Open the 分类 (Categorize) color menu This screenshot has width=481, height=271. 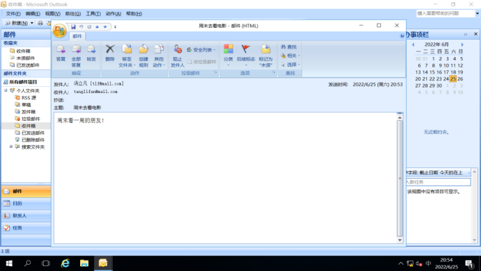(x=228, y=55)
